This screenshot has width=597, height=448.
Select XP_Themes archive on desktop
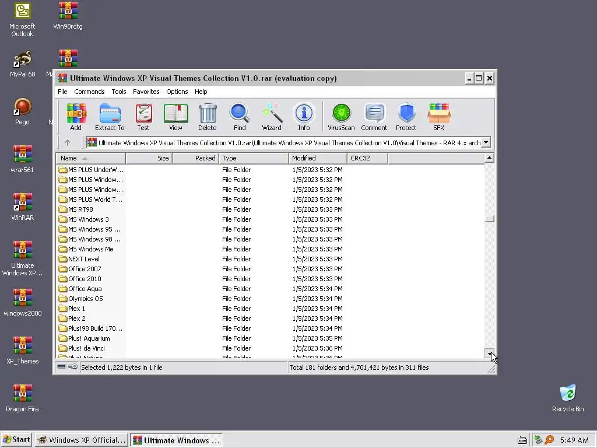22,351
